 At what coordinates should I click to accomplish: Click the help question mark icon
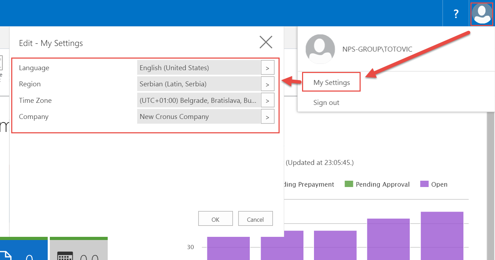456,14
